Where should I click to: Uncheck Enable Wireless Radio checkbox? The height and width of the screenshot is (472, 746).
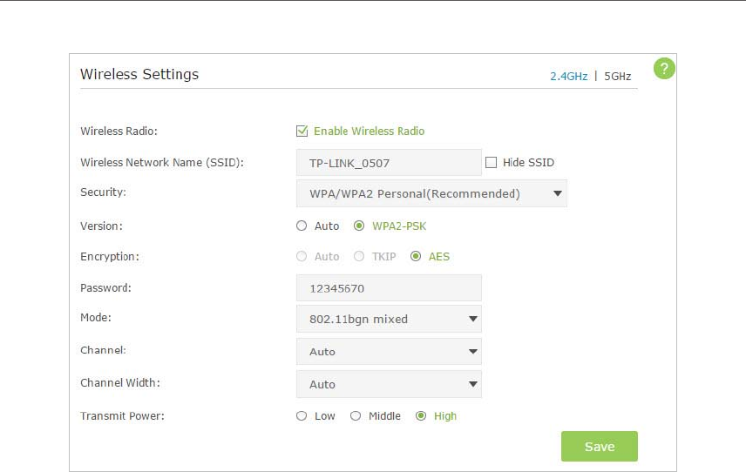302,131
